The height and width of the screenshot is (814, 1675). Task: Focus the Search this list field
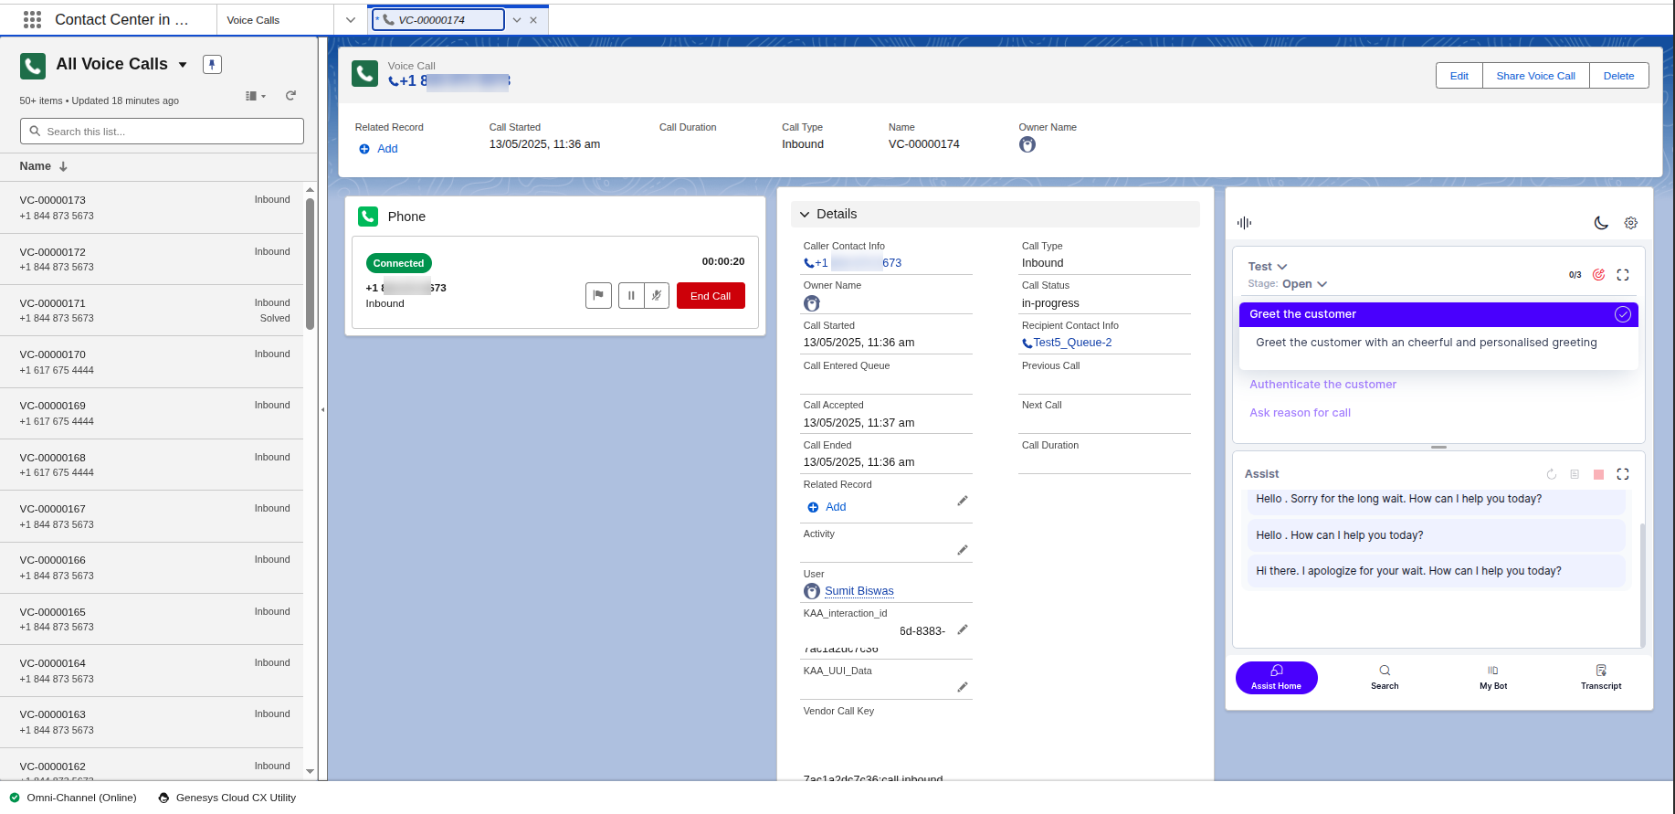pos(163,132)
